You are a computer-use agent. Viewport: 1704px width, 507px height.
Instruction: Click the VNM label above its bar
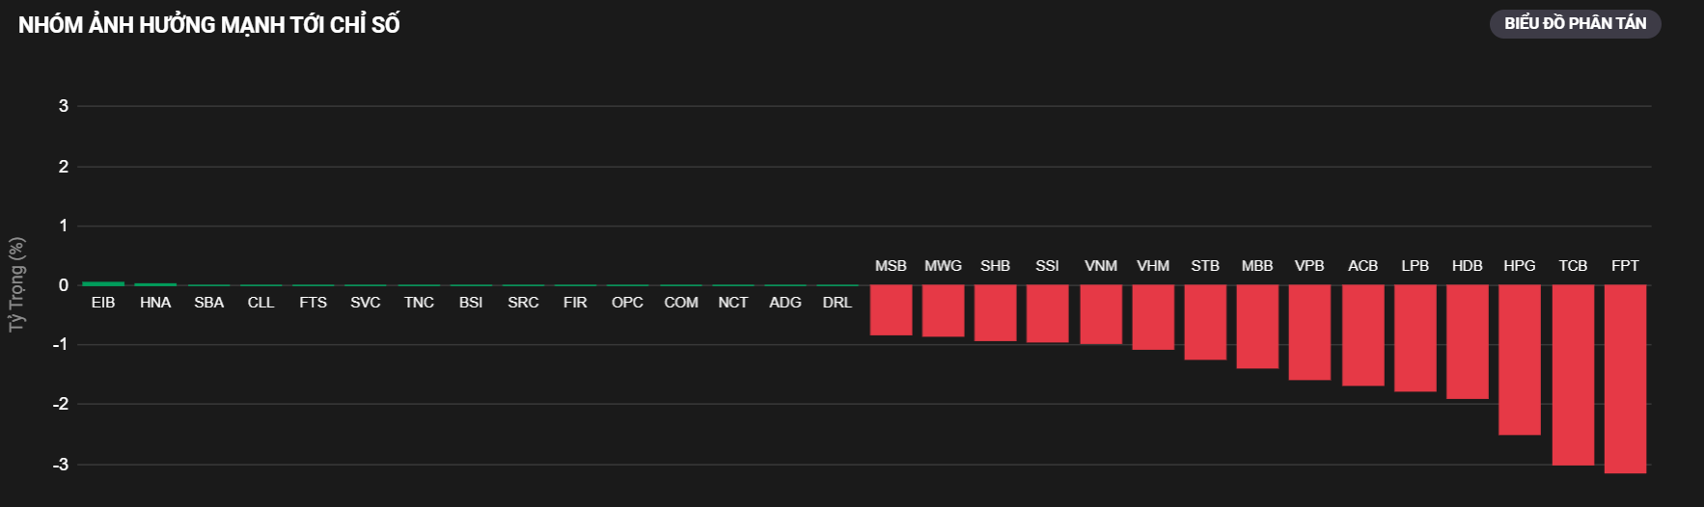1101,266
